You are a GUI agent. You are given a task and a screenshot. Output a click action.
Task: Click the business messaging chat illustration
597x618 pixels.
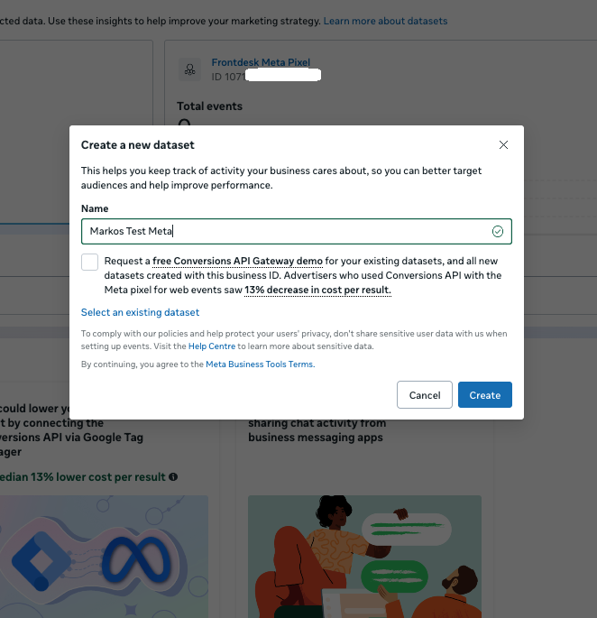tap(364, 557)
